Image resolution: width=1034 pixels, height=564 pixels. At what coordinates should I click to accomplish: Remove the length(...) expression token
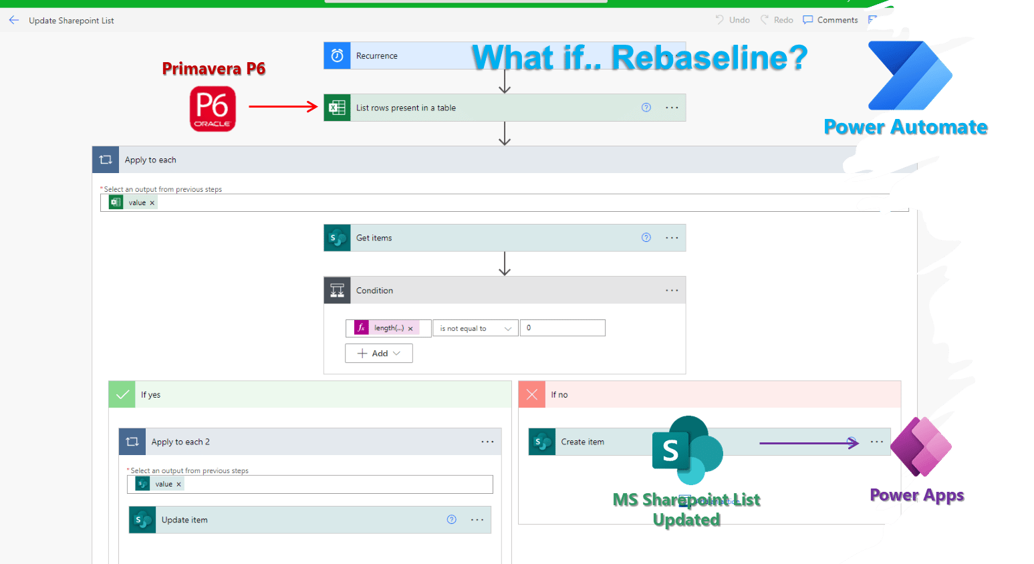[x=410, y=329]
